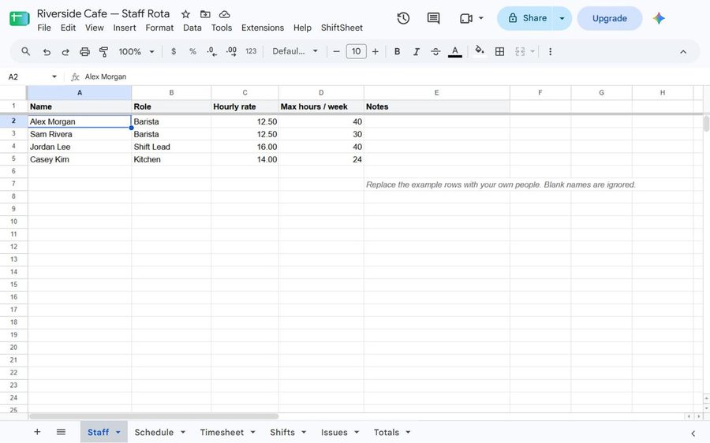Open the Gemini sparkle icon
The width and height of the screenshot is (710, 443).
[659, 18]
